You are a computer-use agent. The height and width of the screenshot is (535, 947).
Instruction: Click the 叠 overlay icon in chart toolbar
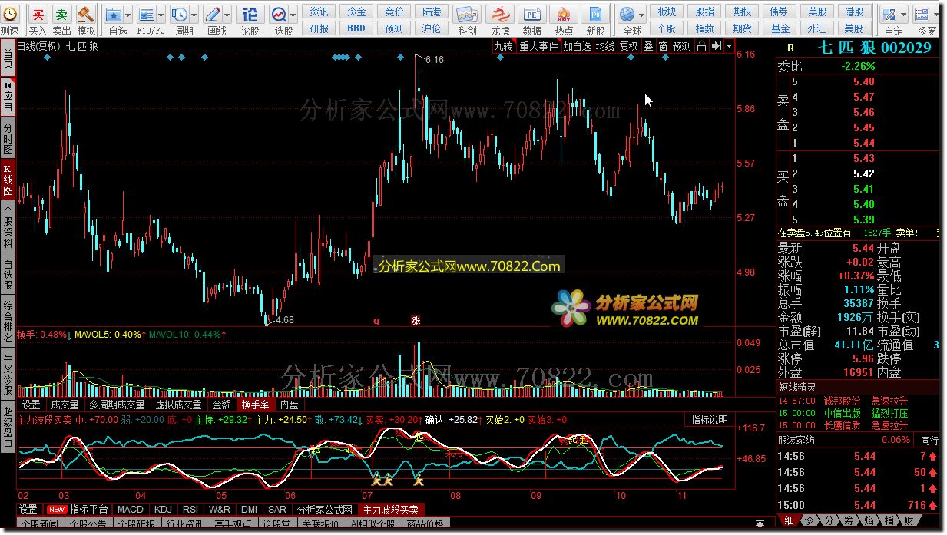point(648,46)
